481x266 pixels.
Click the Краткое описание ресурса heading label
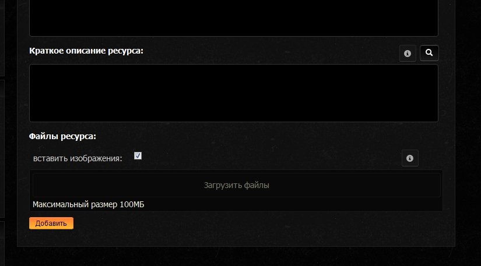(x=86, y=51)
